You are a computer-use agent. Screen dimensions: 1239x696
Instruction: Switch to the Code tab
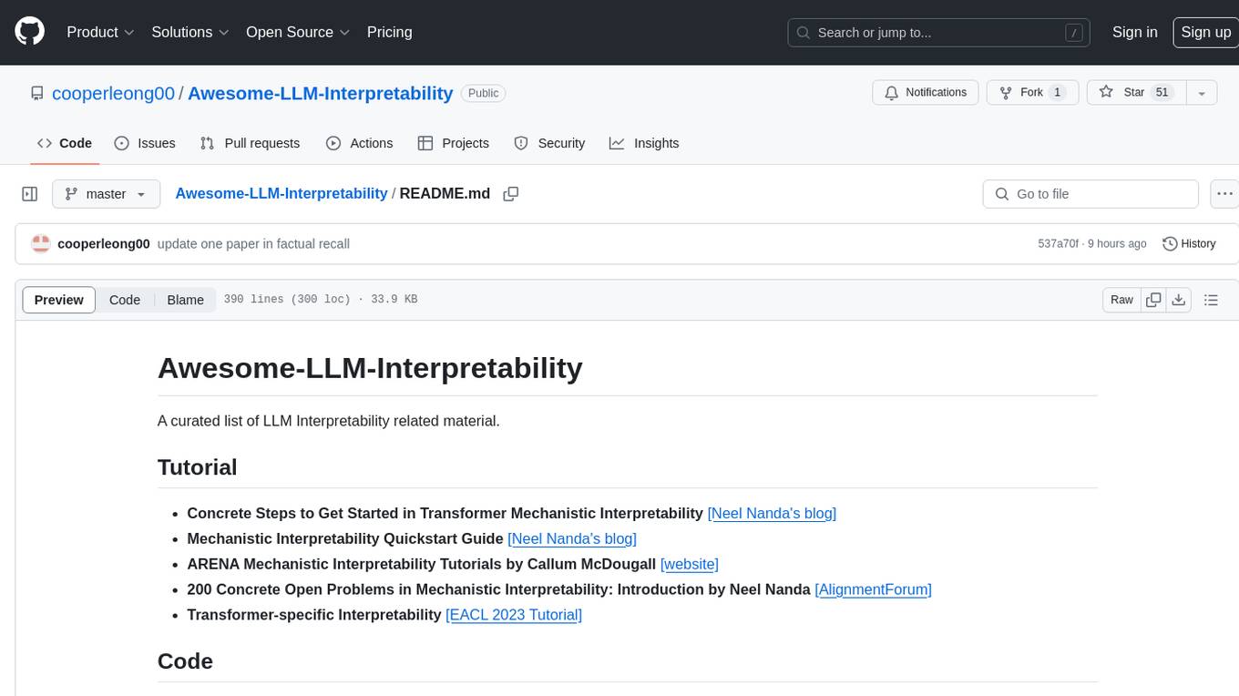point(65,143)
